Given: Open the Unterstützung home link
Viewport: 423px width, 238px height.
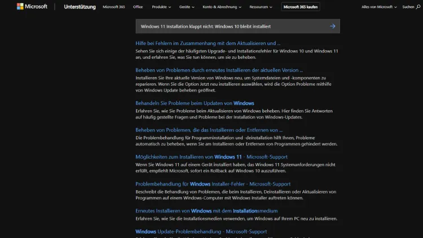Looking at the screenshot, I should click(x=80, y=7).
